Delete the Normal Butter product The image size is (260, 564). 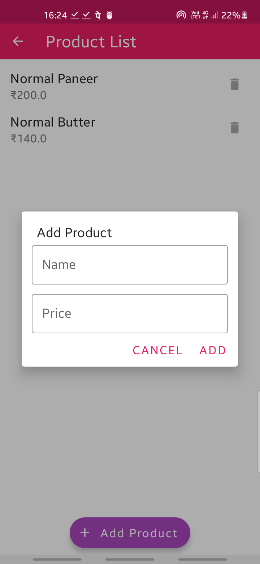point(234,128)
